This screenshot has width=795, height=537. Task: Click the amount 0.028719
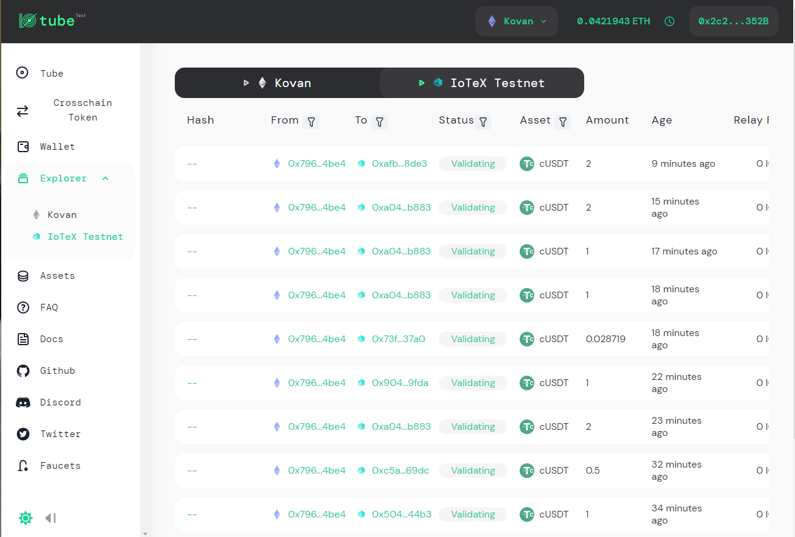[606, 339]
